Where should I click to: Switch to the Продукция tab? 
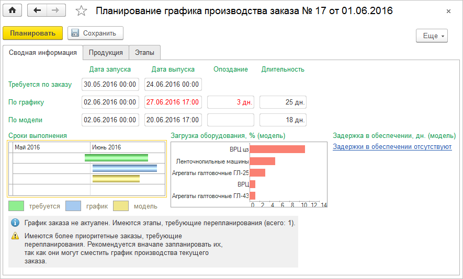[x=106, y=52]
